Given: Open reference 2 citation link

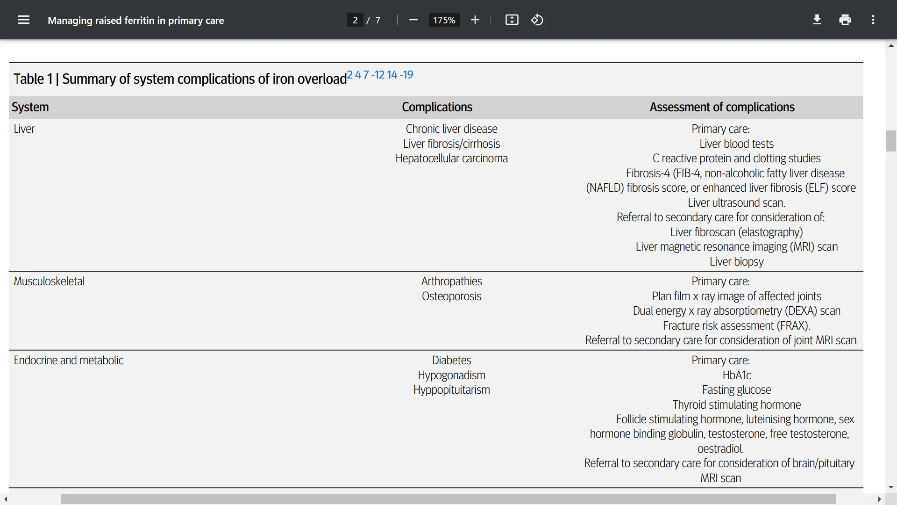Looking at the screenshot, I should [x=350, y=75].
